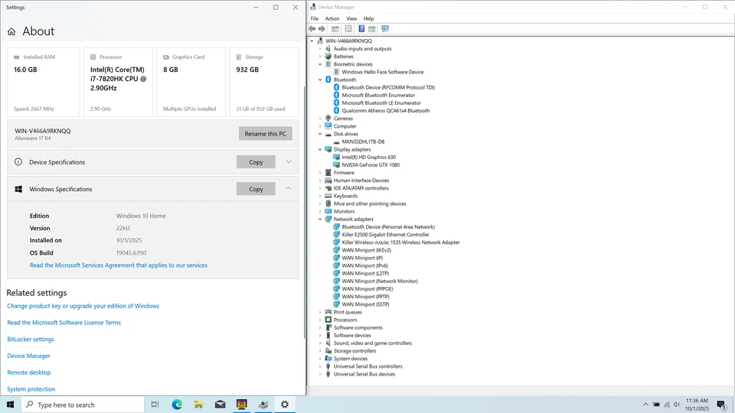Click the Storage 932 GB card
Viewport: 735px width, 413px height.
click(x=264, y=82)
